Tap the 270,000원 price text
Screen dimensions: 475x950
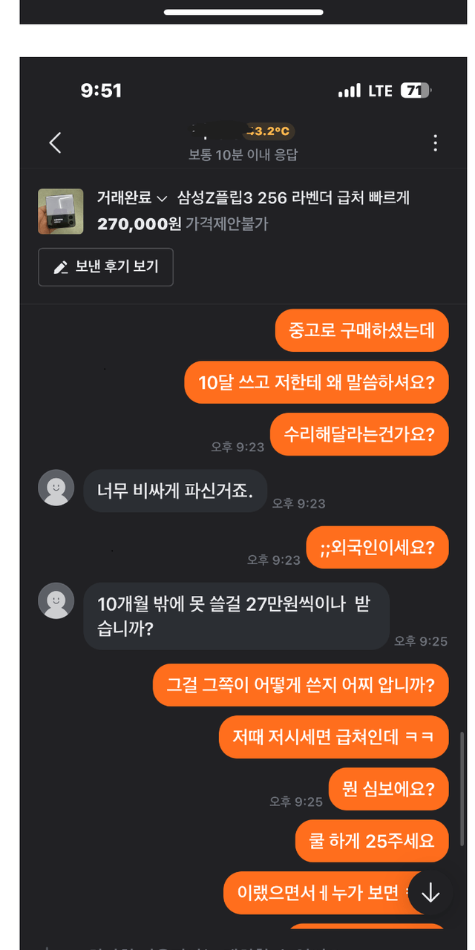[139, 223]
